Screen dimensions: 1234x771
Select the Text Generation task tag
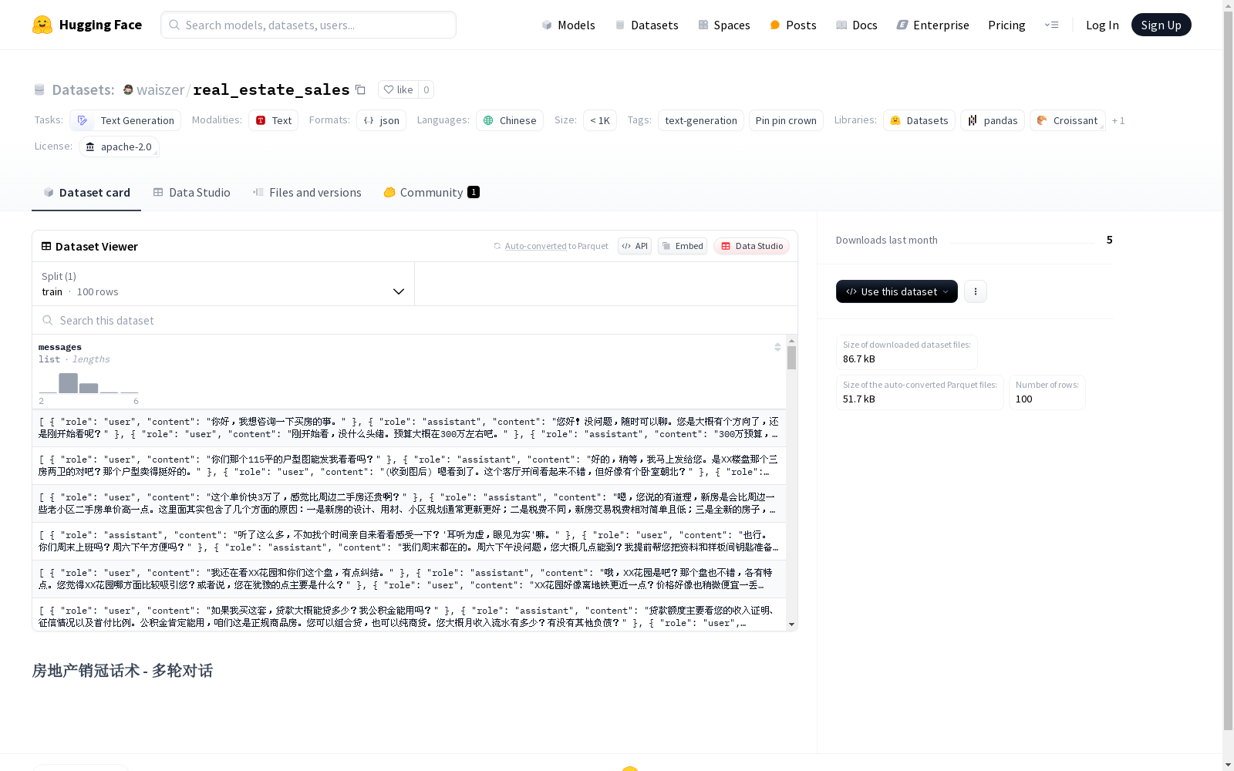[x=126, y=120]
